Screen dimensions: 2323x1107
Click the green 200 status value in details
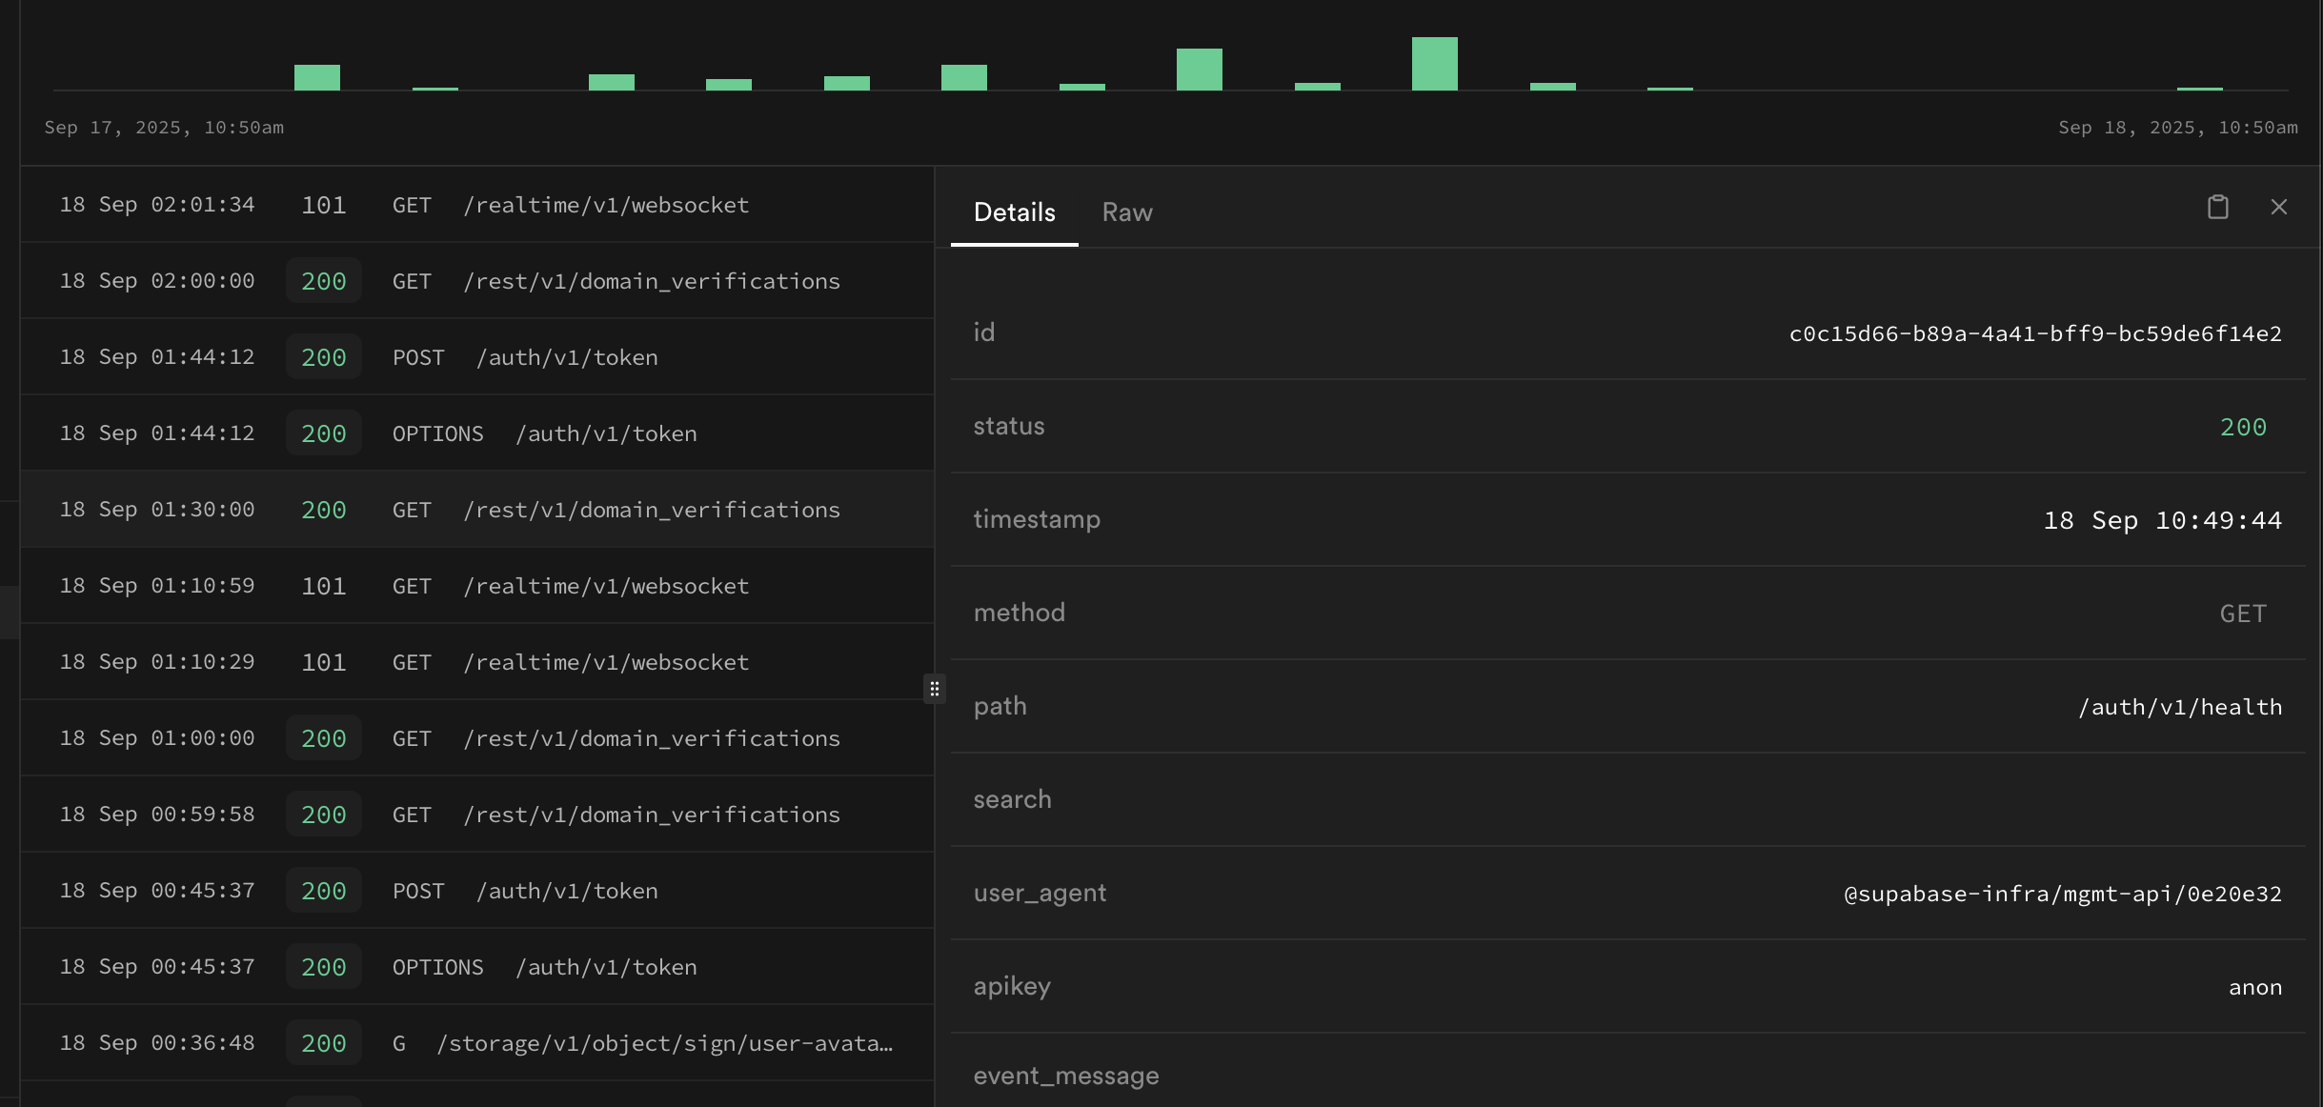coord(2243,427)
